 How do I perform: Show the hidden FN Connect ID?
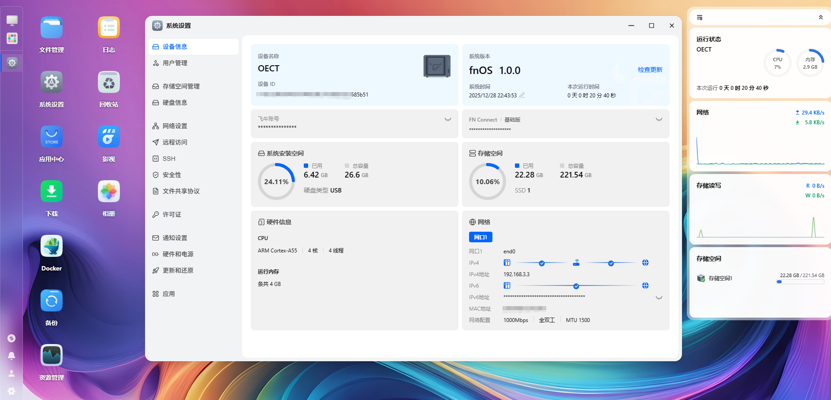659,119
